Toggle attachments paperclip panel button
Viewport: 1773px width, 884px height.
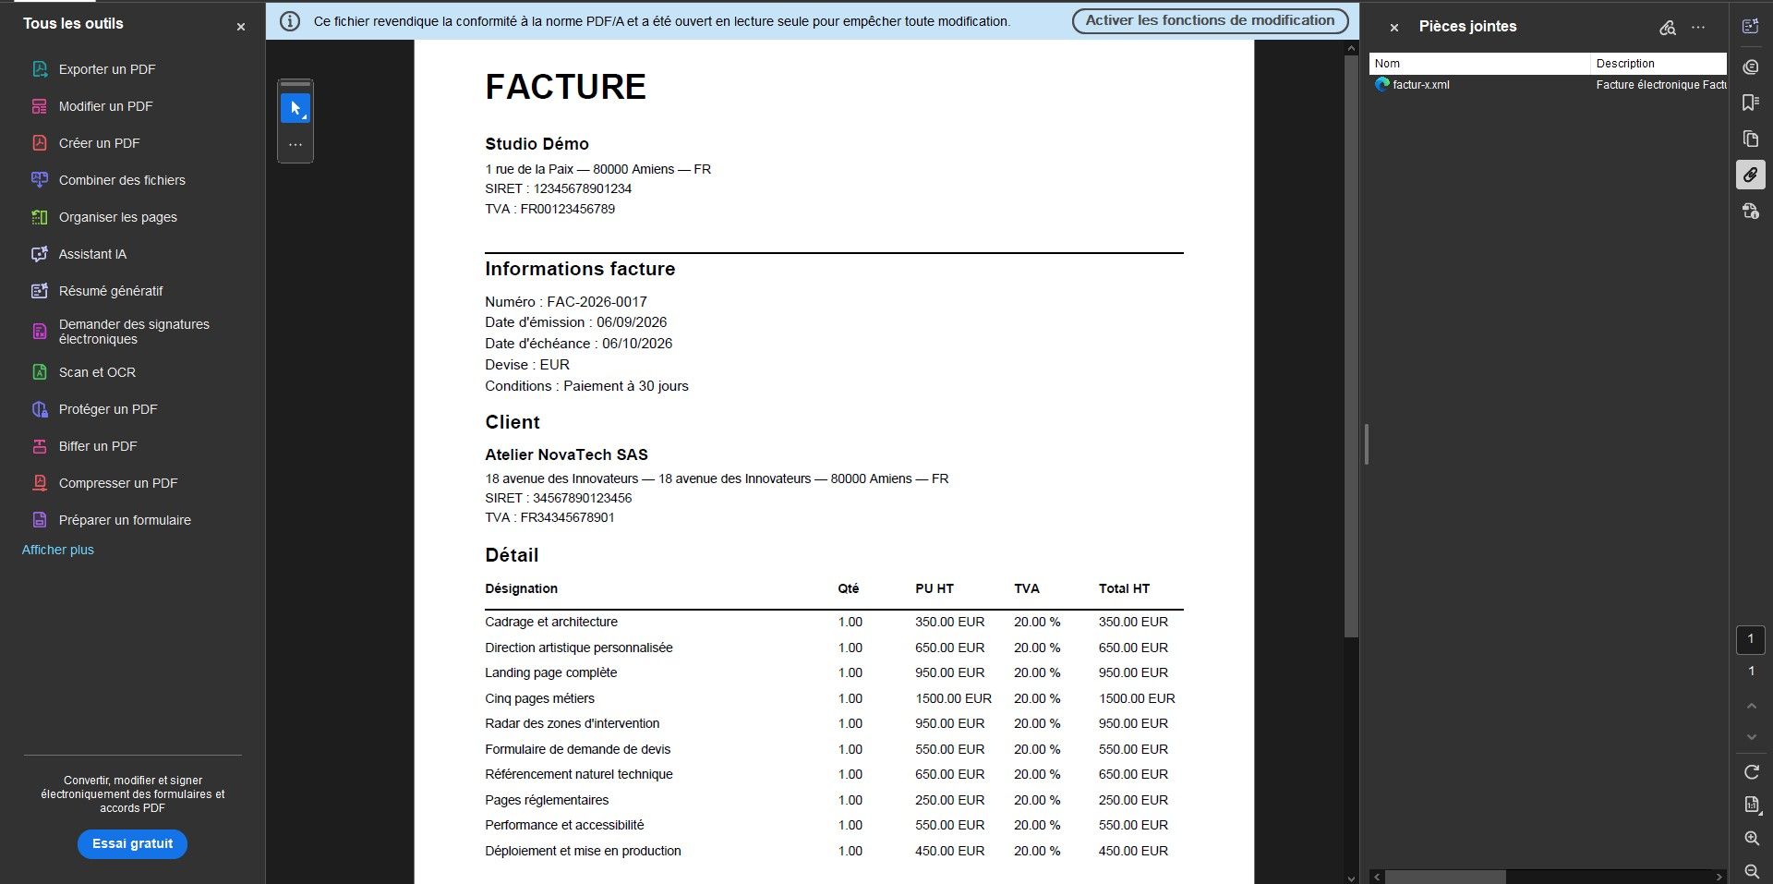(1751, 175)
